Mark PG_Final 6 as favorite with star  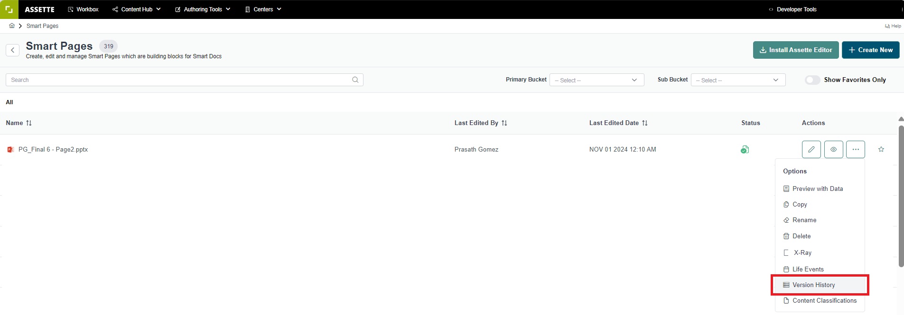coord(881,150)
